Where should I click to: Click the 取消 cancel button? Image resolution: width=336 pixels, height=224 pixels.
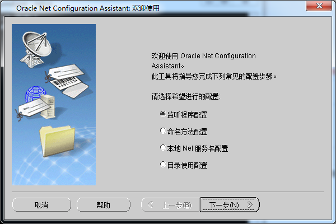[x=41, y=205]
